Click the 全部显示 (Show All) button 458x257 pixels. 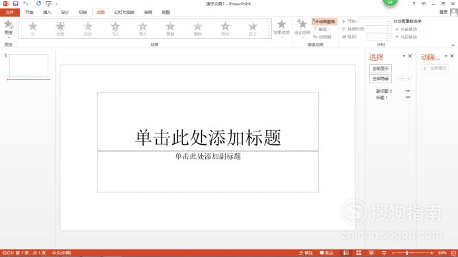pyautogui.click(x=381, y=69)
